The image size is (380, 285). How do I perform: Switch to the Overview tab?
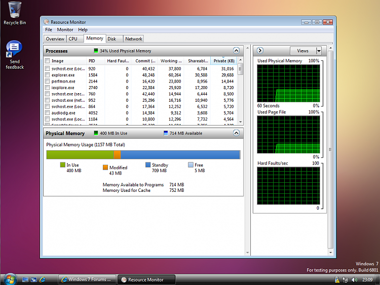click(55, 39)
